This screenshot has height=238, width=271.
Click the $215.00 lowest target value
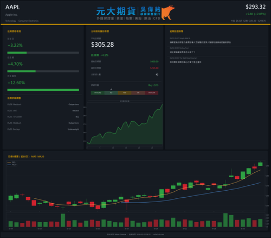click(154, 68)
